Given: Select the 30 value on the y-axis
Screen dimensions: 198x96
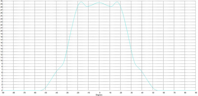Looking at the screenshot, I should (1, 1).
